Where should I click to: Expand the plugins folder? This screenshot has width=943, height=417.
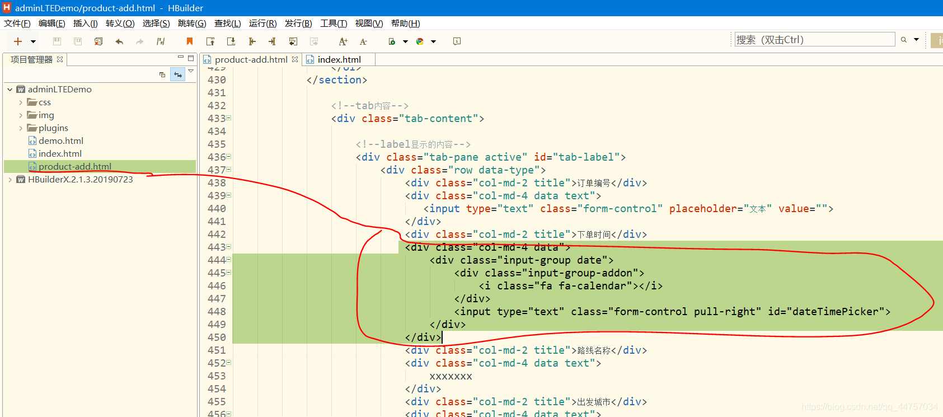21,128
